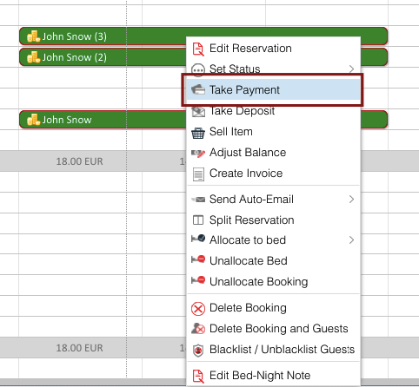Select the Edit Bed-Night Note entry
The width and height of the screenshot is (419, 387).
[273, 376]
